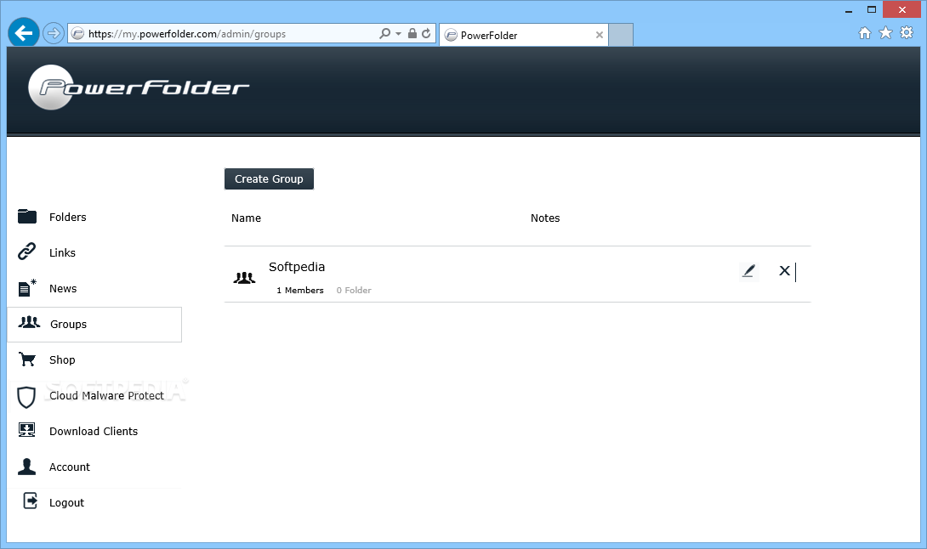Select the PowerFolder browser tab
Image resolution: width=927 pixels, height=549 pixels.
point(523,35)
